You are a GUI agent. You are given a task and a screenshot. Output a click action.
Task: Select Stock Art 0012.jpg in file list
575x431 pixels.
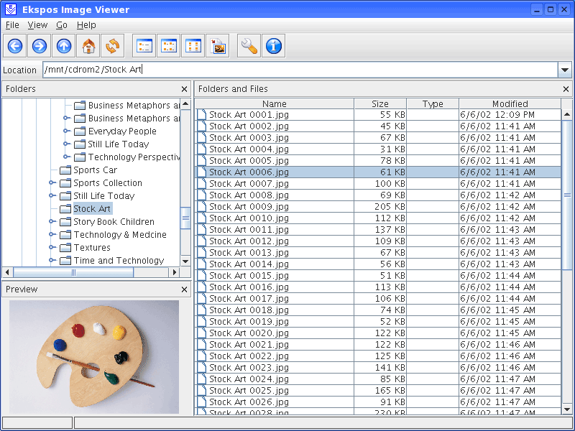249,241
